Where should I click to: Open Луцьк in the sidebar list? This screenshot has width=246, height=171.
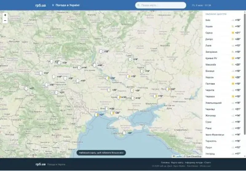(x=223, y=147)
